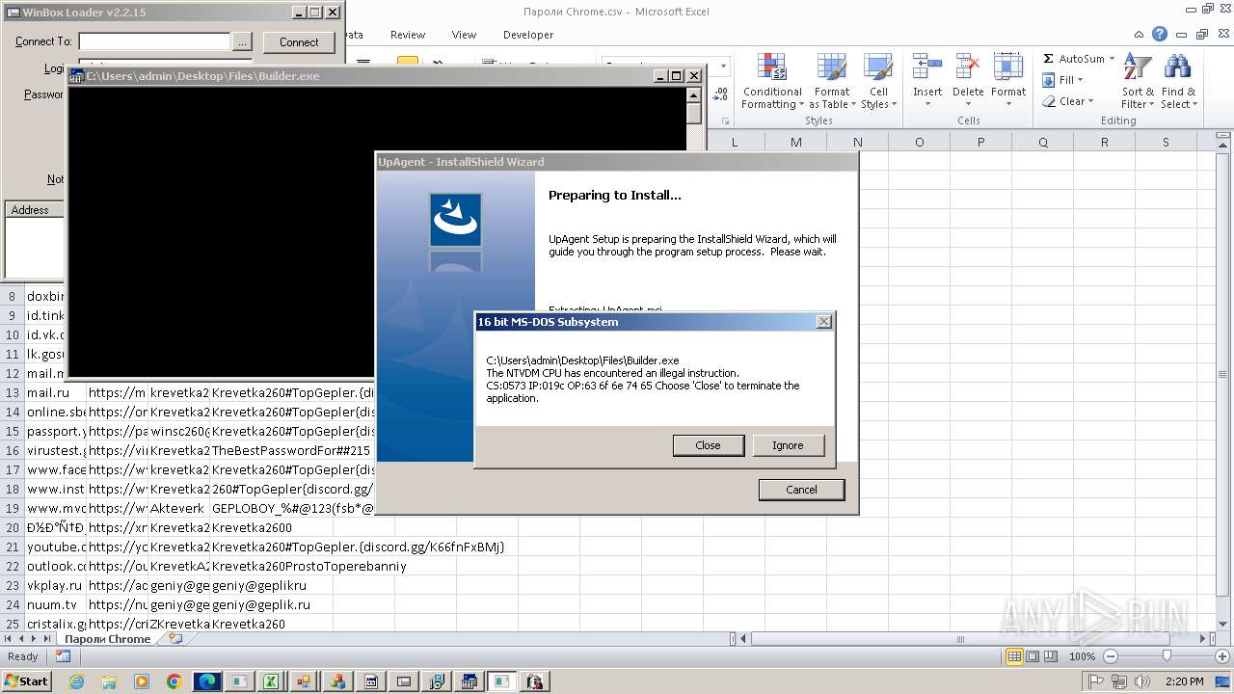Click cell 'vkplay.ru' in row 23

[56, 585]
